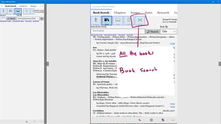Switch to the Research tab
The width and height of the screenshot is (221, 124).
click(x=163, y=13)
